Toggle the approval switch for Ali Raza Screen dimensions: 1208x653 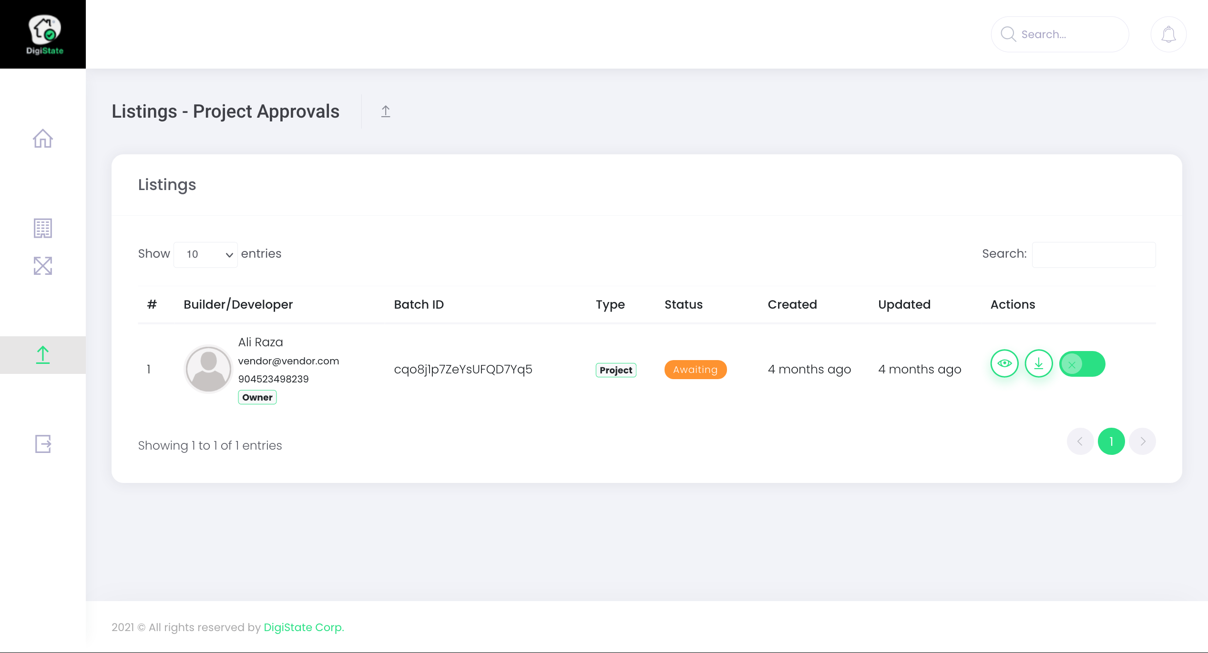1082,364
